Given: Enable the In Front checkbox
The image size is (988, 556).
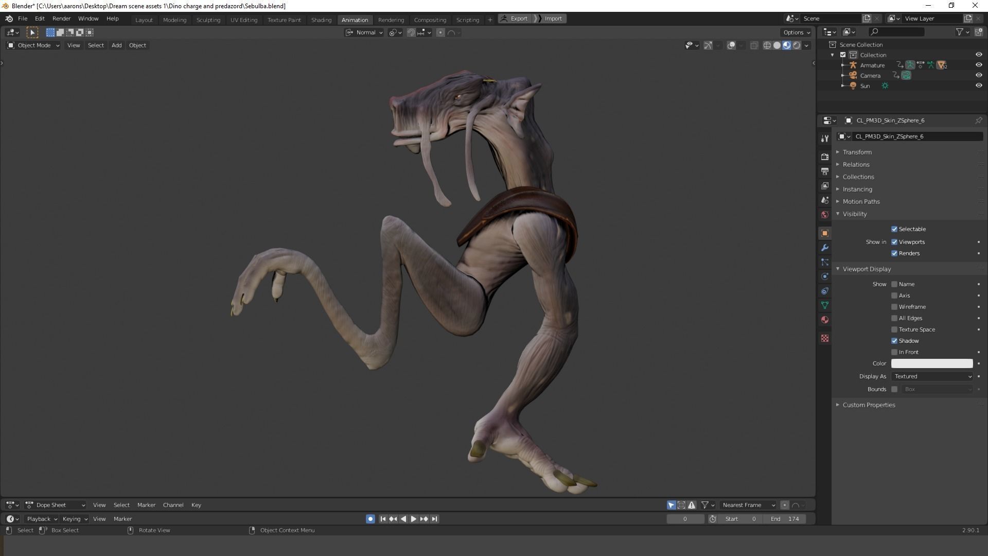Looking at the screenshot, I should point(894,352).
